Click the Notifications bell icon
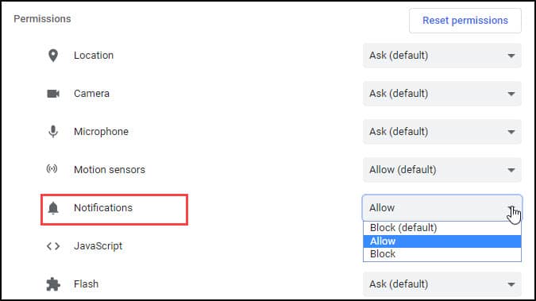Screen dimensions: 536x301 click(x=53, y=207)
